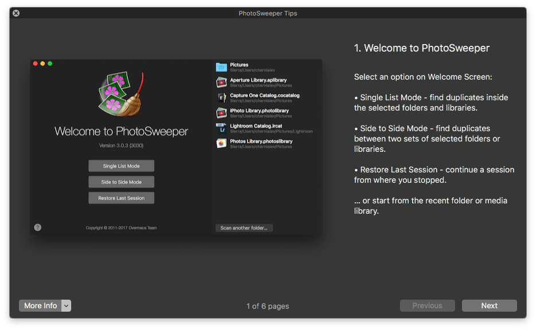Image resolution: width=536 pixels, height=330 pixels.
Task: Click the PhotoSweeper Tips window title
Action: point(267,13)
